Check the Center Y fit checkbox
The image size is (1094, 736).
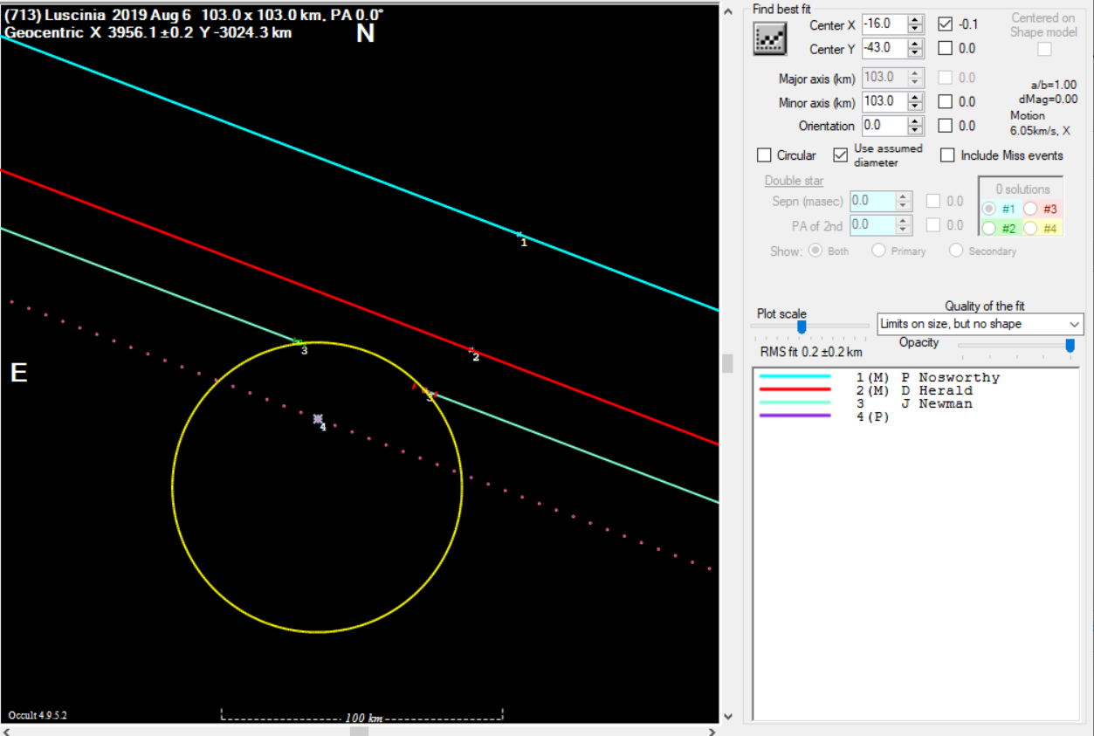coord(946,49)
